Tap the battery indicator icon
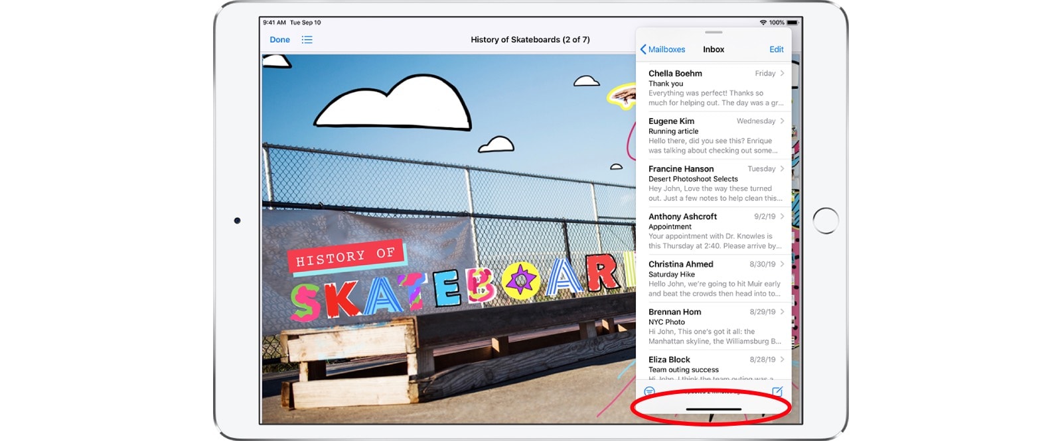 pyautogui.click(x=793, y=23)
